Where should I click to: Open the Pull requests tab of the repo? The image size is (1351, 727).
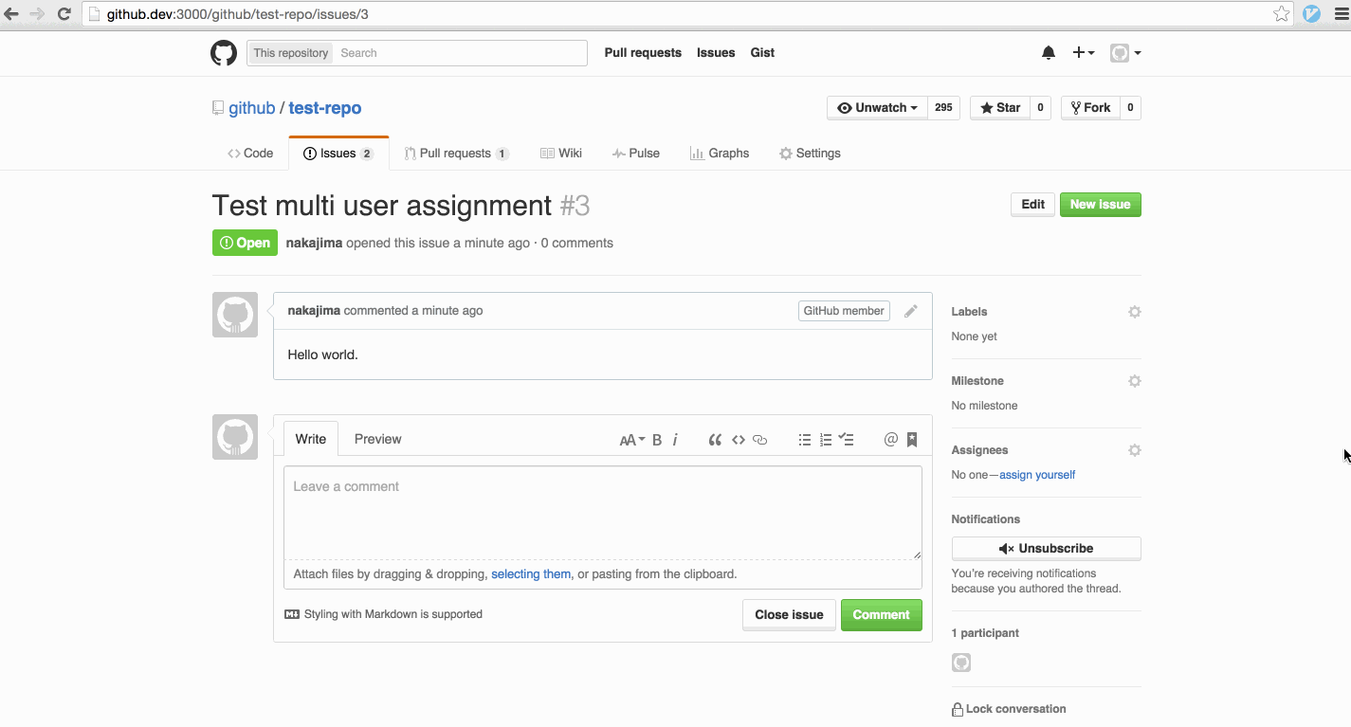tap(457, 153)
